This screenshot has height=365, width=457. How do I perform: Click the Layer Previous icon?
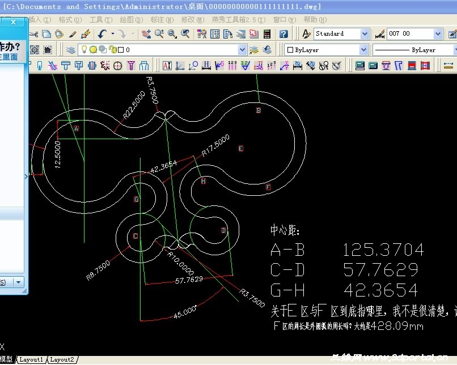pos(267,50)
